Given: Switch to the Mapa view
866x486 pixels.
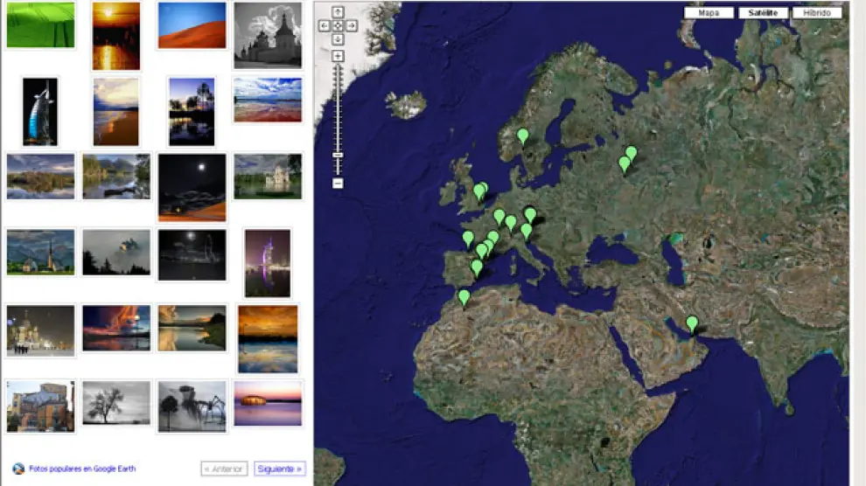Looking at the screenshot, I should click(x=709, y=13).
